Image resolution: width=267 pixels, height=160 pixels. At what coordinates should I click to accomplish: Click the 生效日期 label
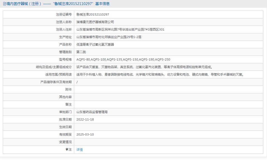(x=65, y=127)
